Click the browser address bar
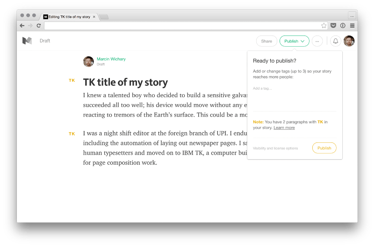This screenshot has width=374, height=246. pyautogui.click(x=182, y=26)
